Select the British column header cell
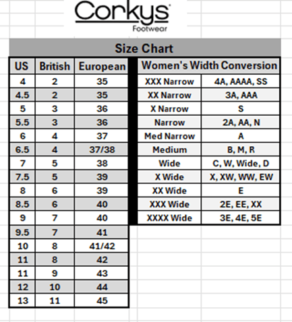This screenshot has height=322, width=292. tap(55, 66)
